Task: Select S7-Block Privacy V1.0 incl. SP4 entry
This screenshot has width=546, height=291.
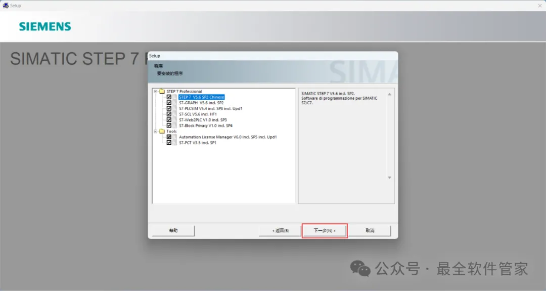Action: (206, 126)
